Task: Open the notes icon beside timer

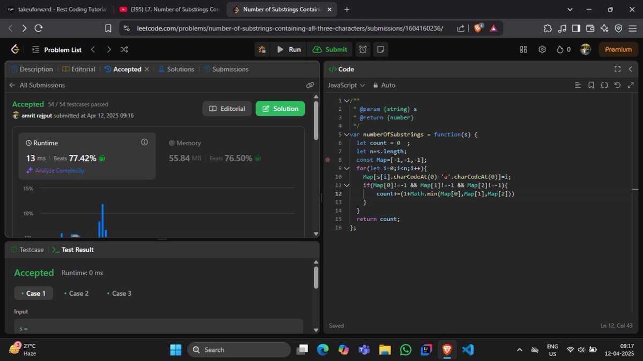Action: [x=380, y=49]
